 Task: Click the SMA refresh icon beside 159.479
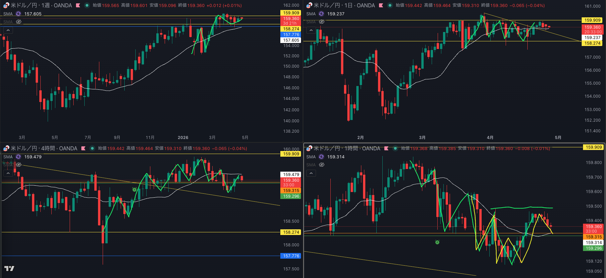point(18,157)
